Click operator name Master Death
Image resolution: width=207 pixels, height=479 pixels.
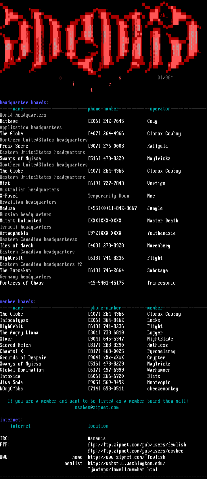tap(163, 221)
